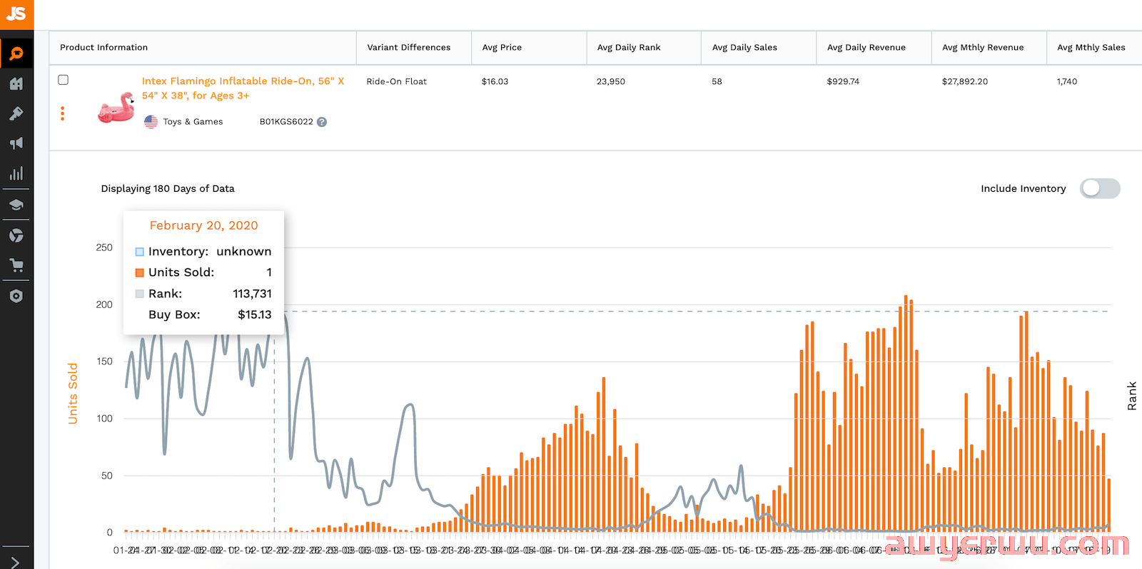Click the $27,892.20 monthly revenue value
This screenshot has width=1142, height=569.
965,81
